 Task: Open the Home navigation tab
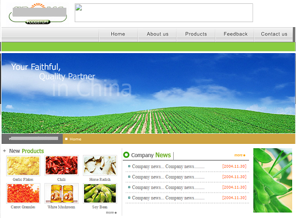pyautogui.click(x=118, y=34)
